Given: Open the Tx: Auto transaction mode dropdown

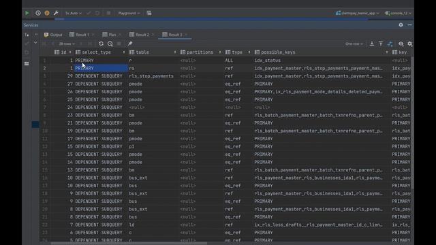Looking at the screenshot, I should point(73,13).
